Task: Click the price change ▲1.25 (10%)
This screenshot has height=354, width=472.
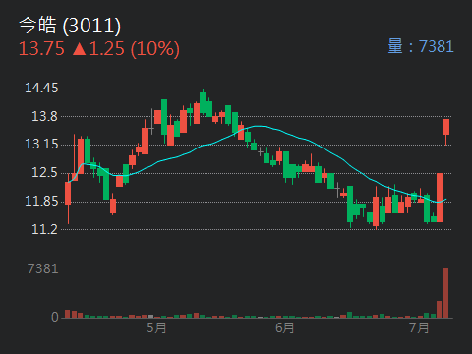Action: [126, 49]
